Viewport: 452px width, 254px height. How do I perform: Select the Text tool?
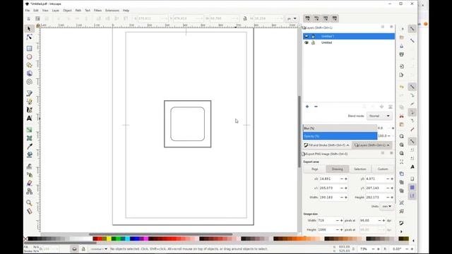pyautogui.click(x=29, y=118)
